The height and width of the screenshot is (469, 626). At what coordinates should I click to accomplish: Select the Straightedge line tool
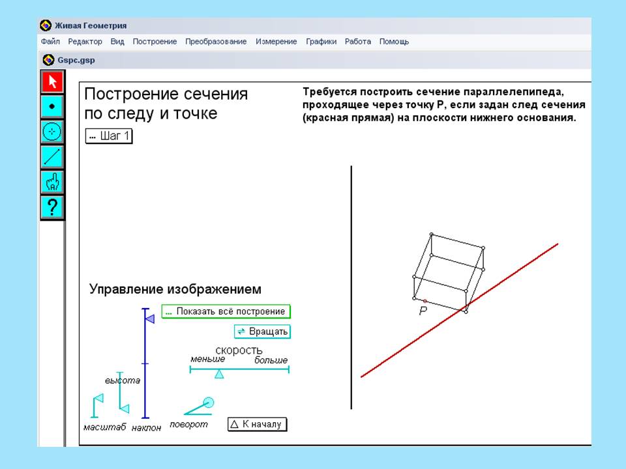[52, 157]
